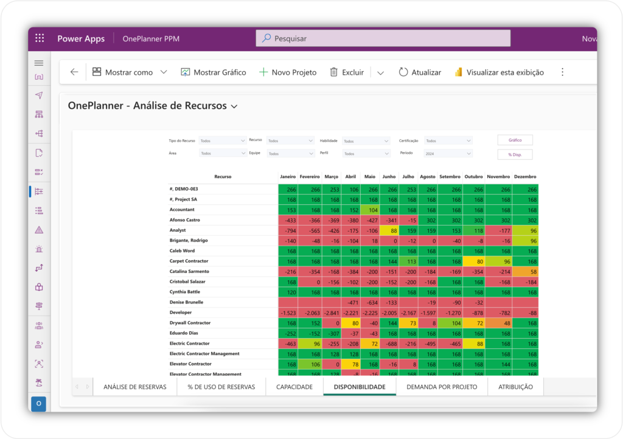
Task: Switch to % DE USO DE RESERVAS tab
Action: tap(221, 387)
